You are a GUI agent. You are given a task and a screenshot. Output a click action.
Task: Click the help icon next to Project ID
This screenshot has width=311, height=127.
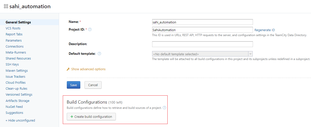(x=90, y=29)
